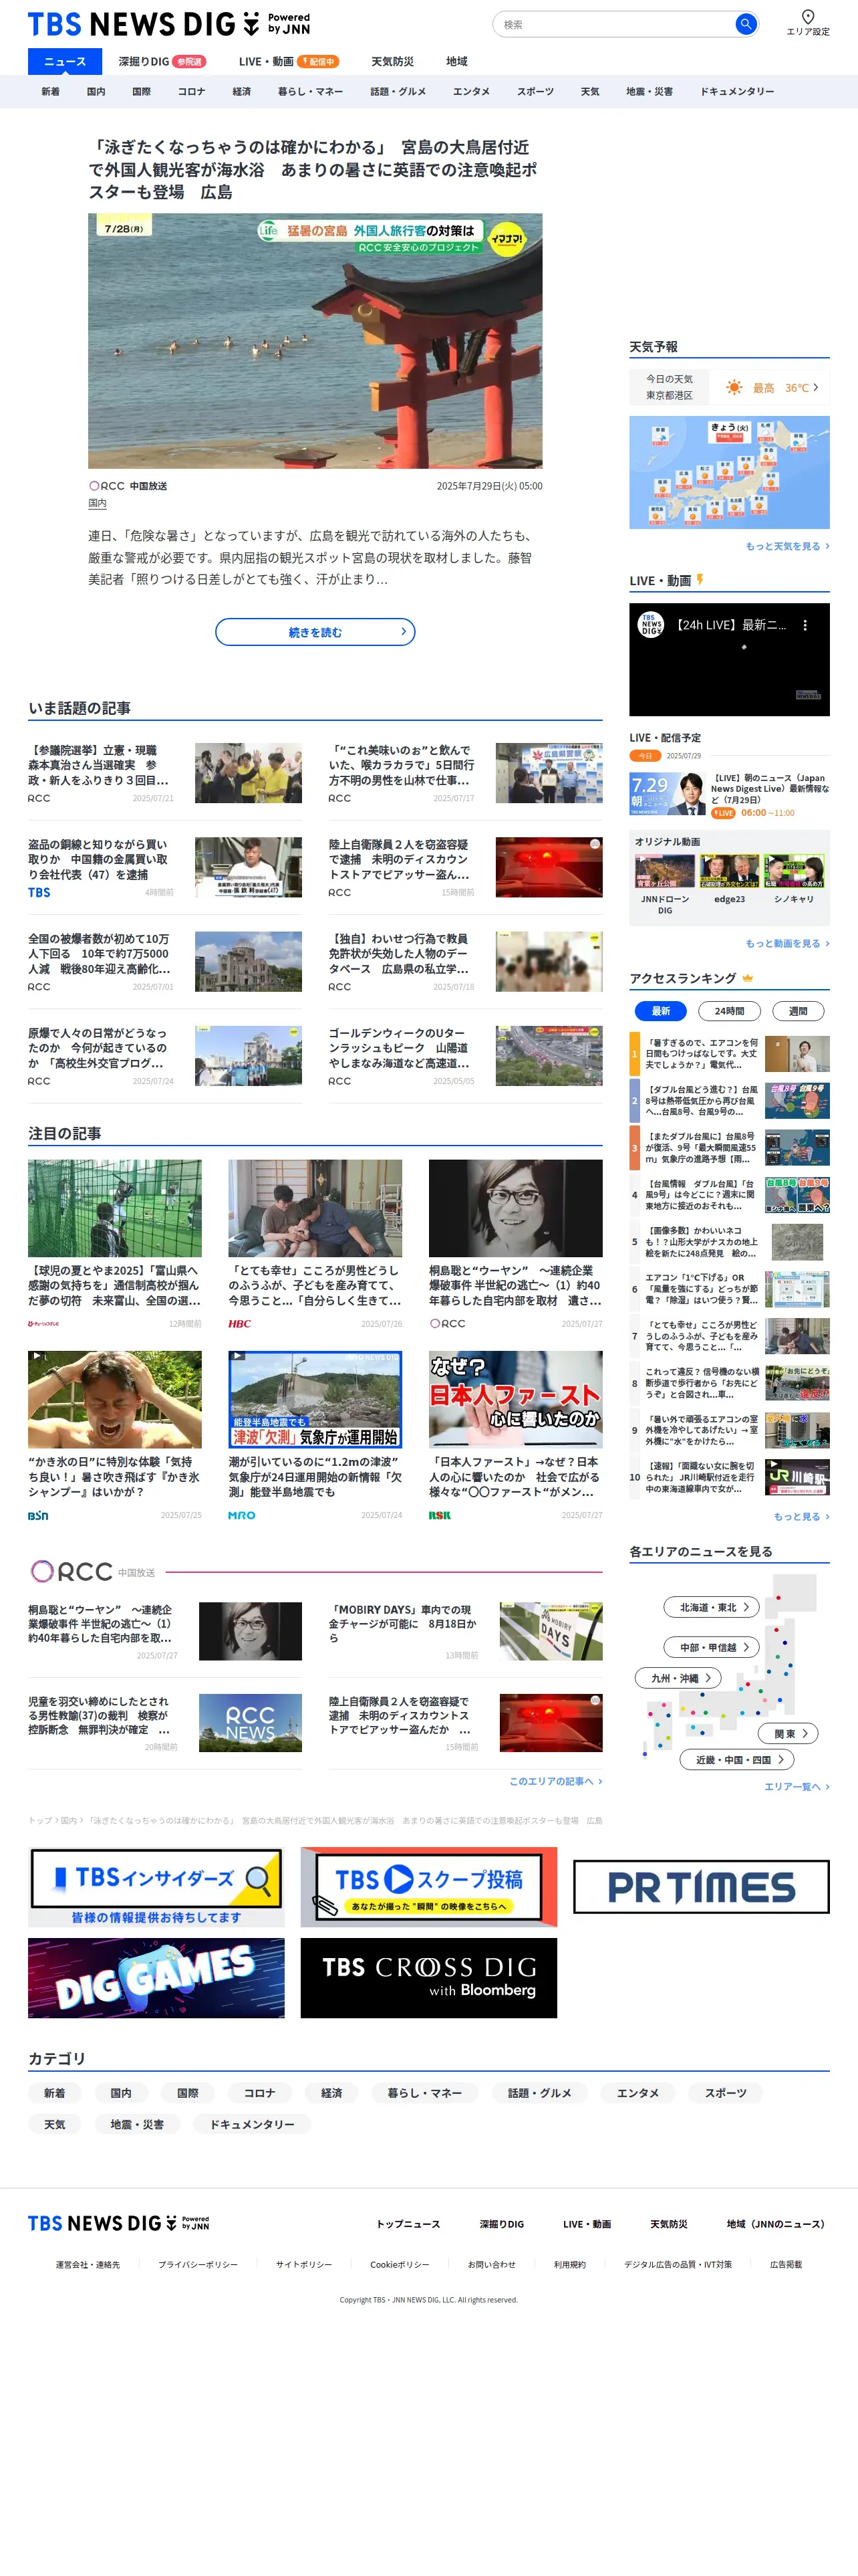The image size is (858, 2576).
Task: Click the Japan weather forecast map
Action: point(729,472)
